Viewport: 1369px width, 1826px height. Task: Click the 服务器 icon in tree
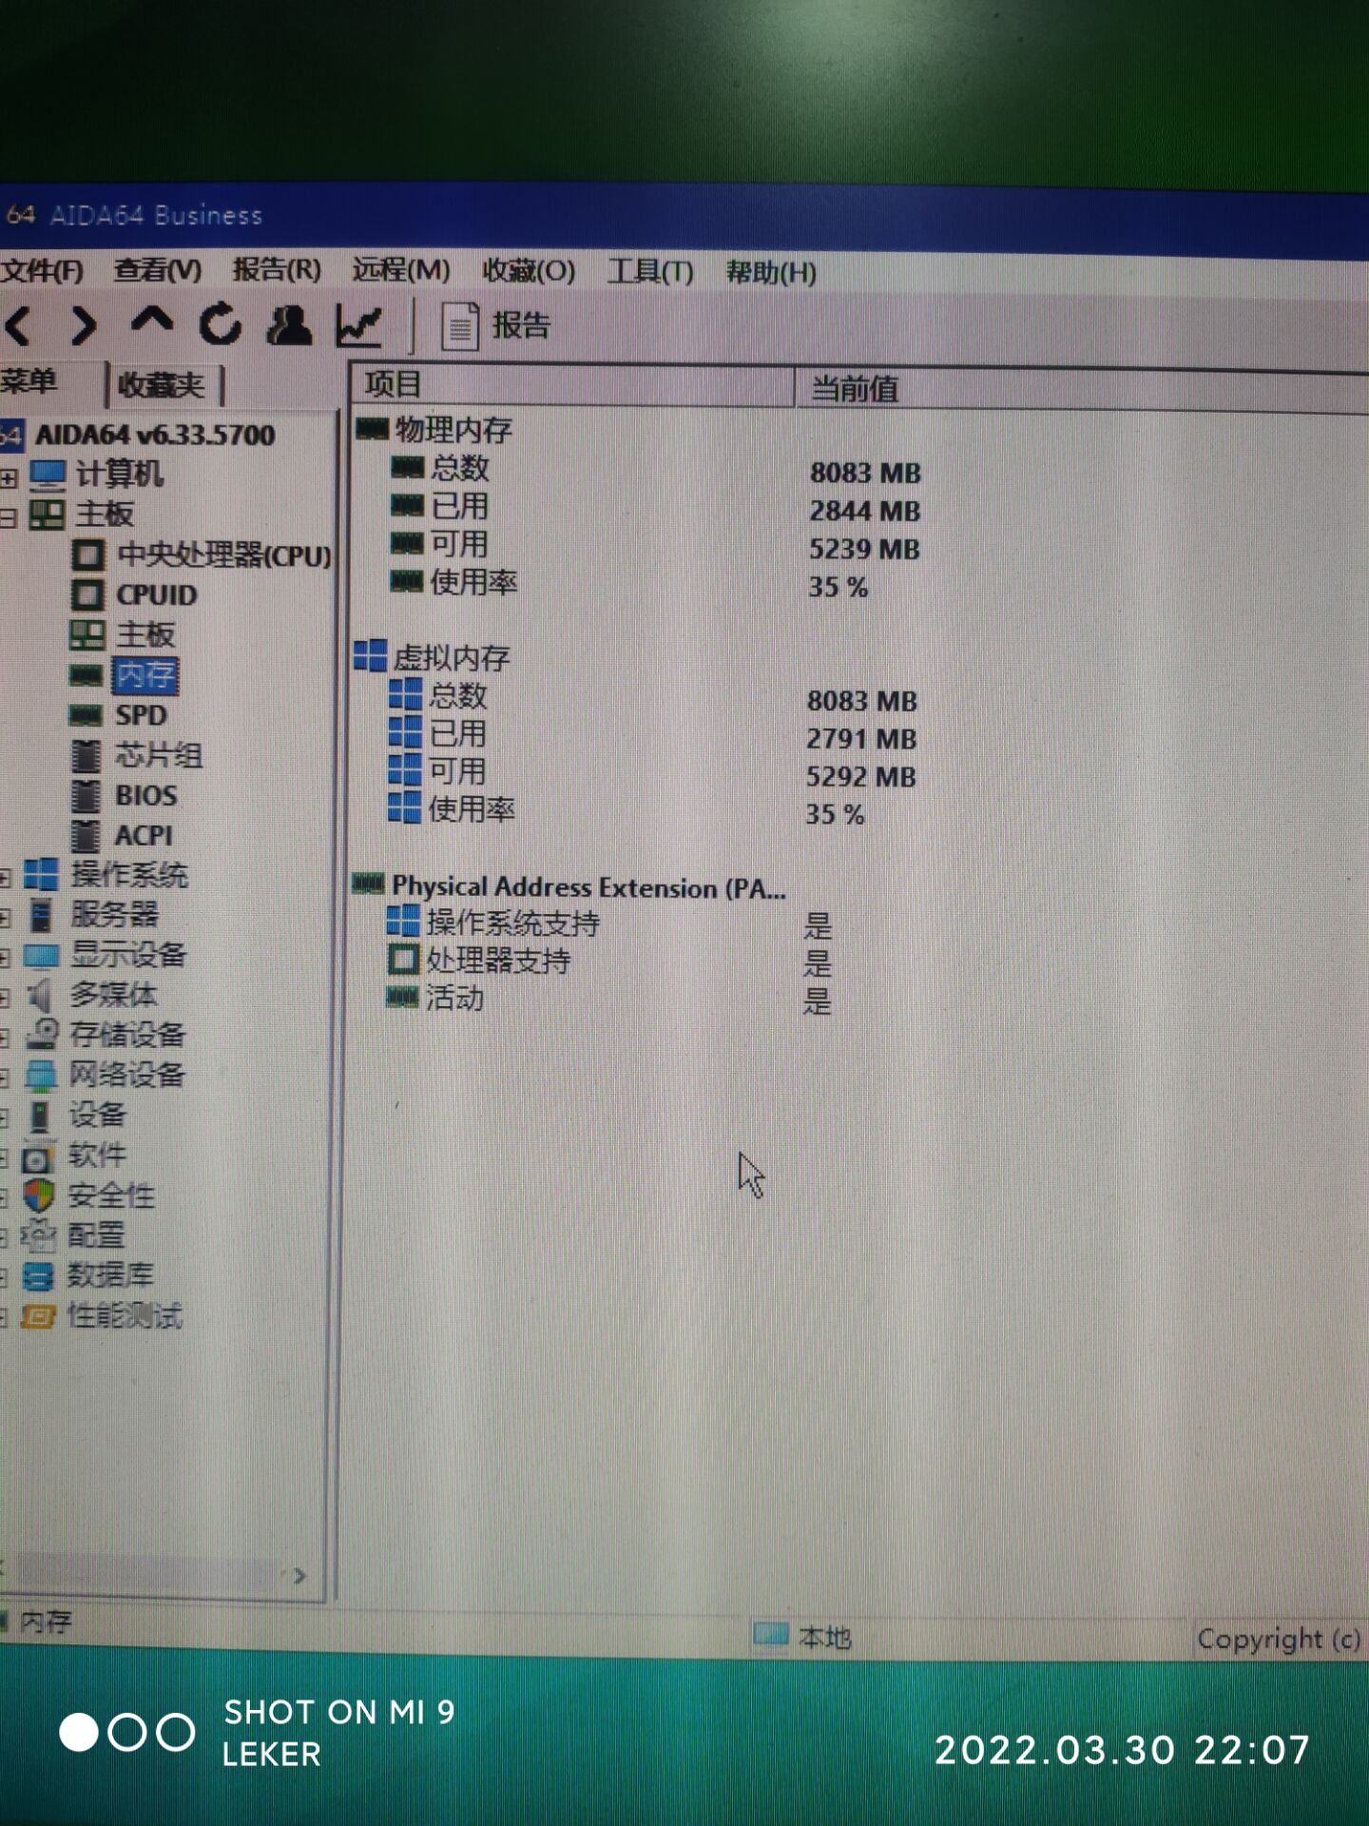tap(41, 915)
